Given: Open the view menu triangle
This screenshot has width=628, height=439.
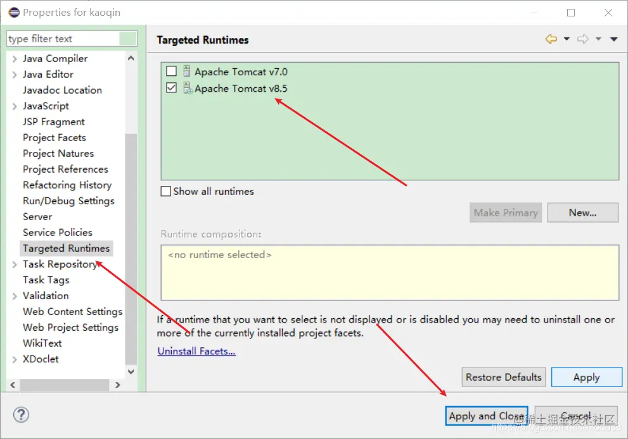Looking at the screenshot, I should 613,39.
